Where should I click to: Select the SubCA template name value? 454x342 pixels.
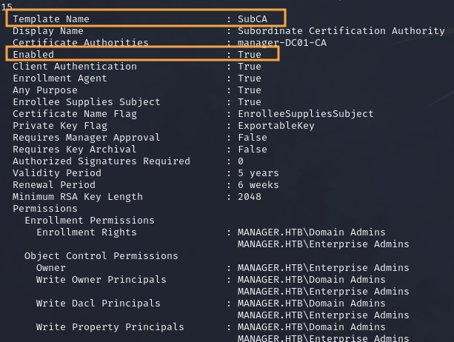[x=253, y=19]
